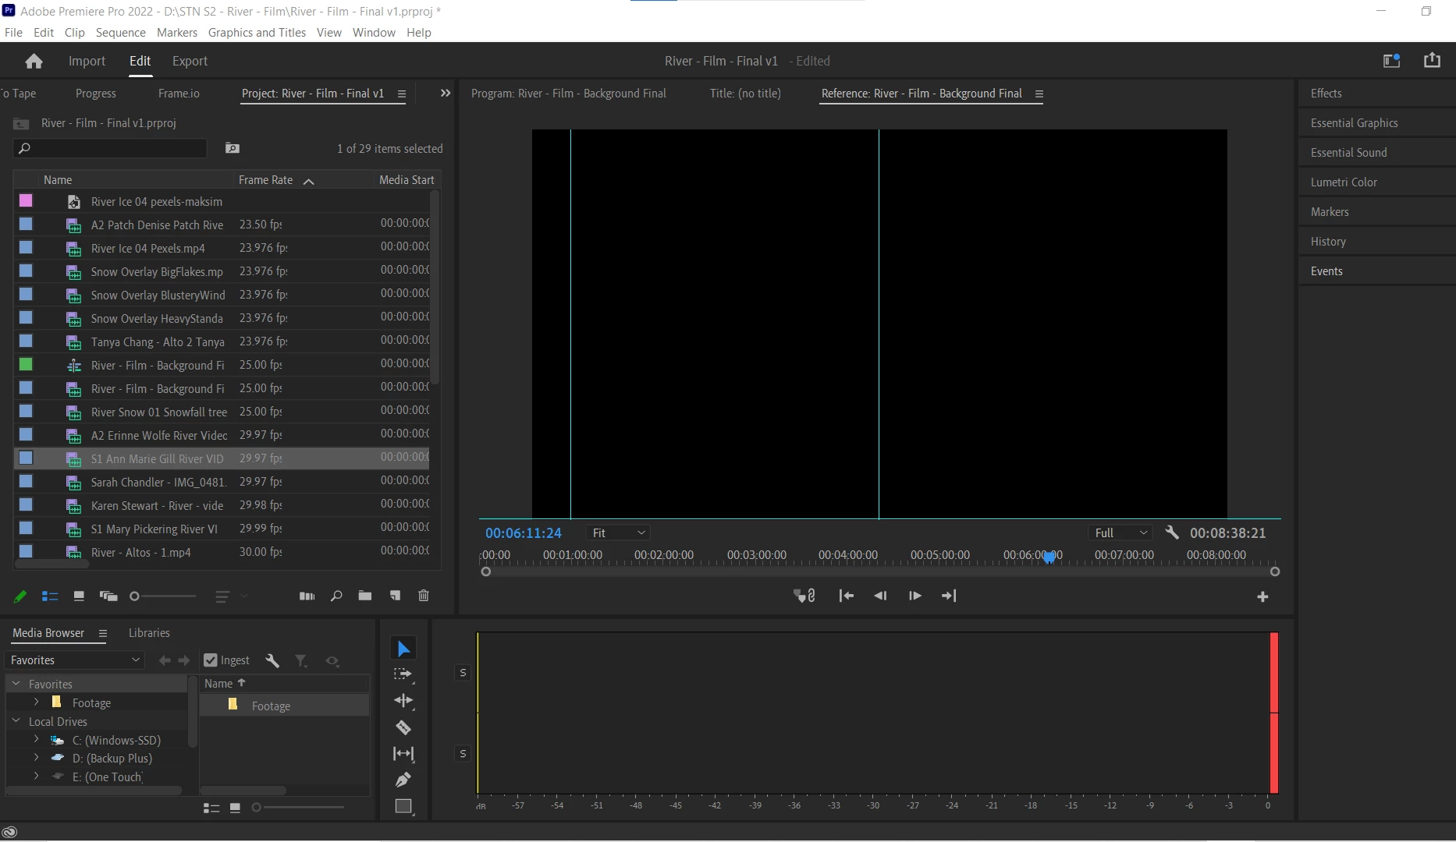
Task: Switch project panel to Icon View
Action: pos(79,596)
